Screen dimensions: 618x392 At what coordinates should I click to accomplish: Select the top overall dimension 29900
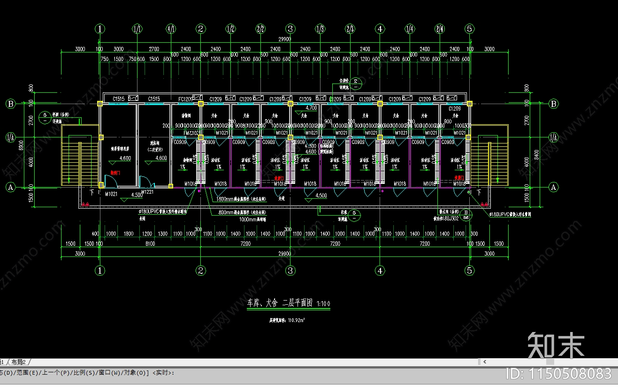click(284, 39)
